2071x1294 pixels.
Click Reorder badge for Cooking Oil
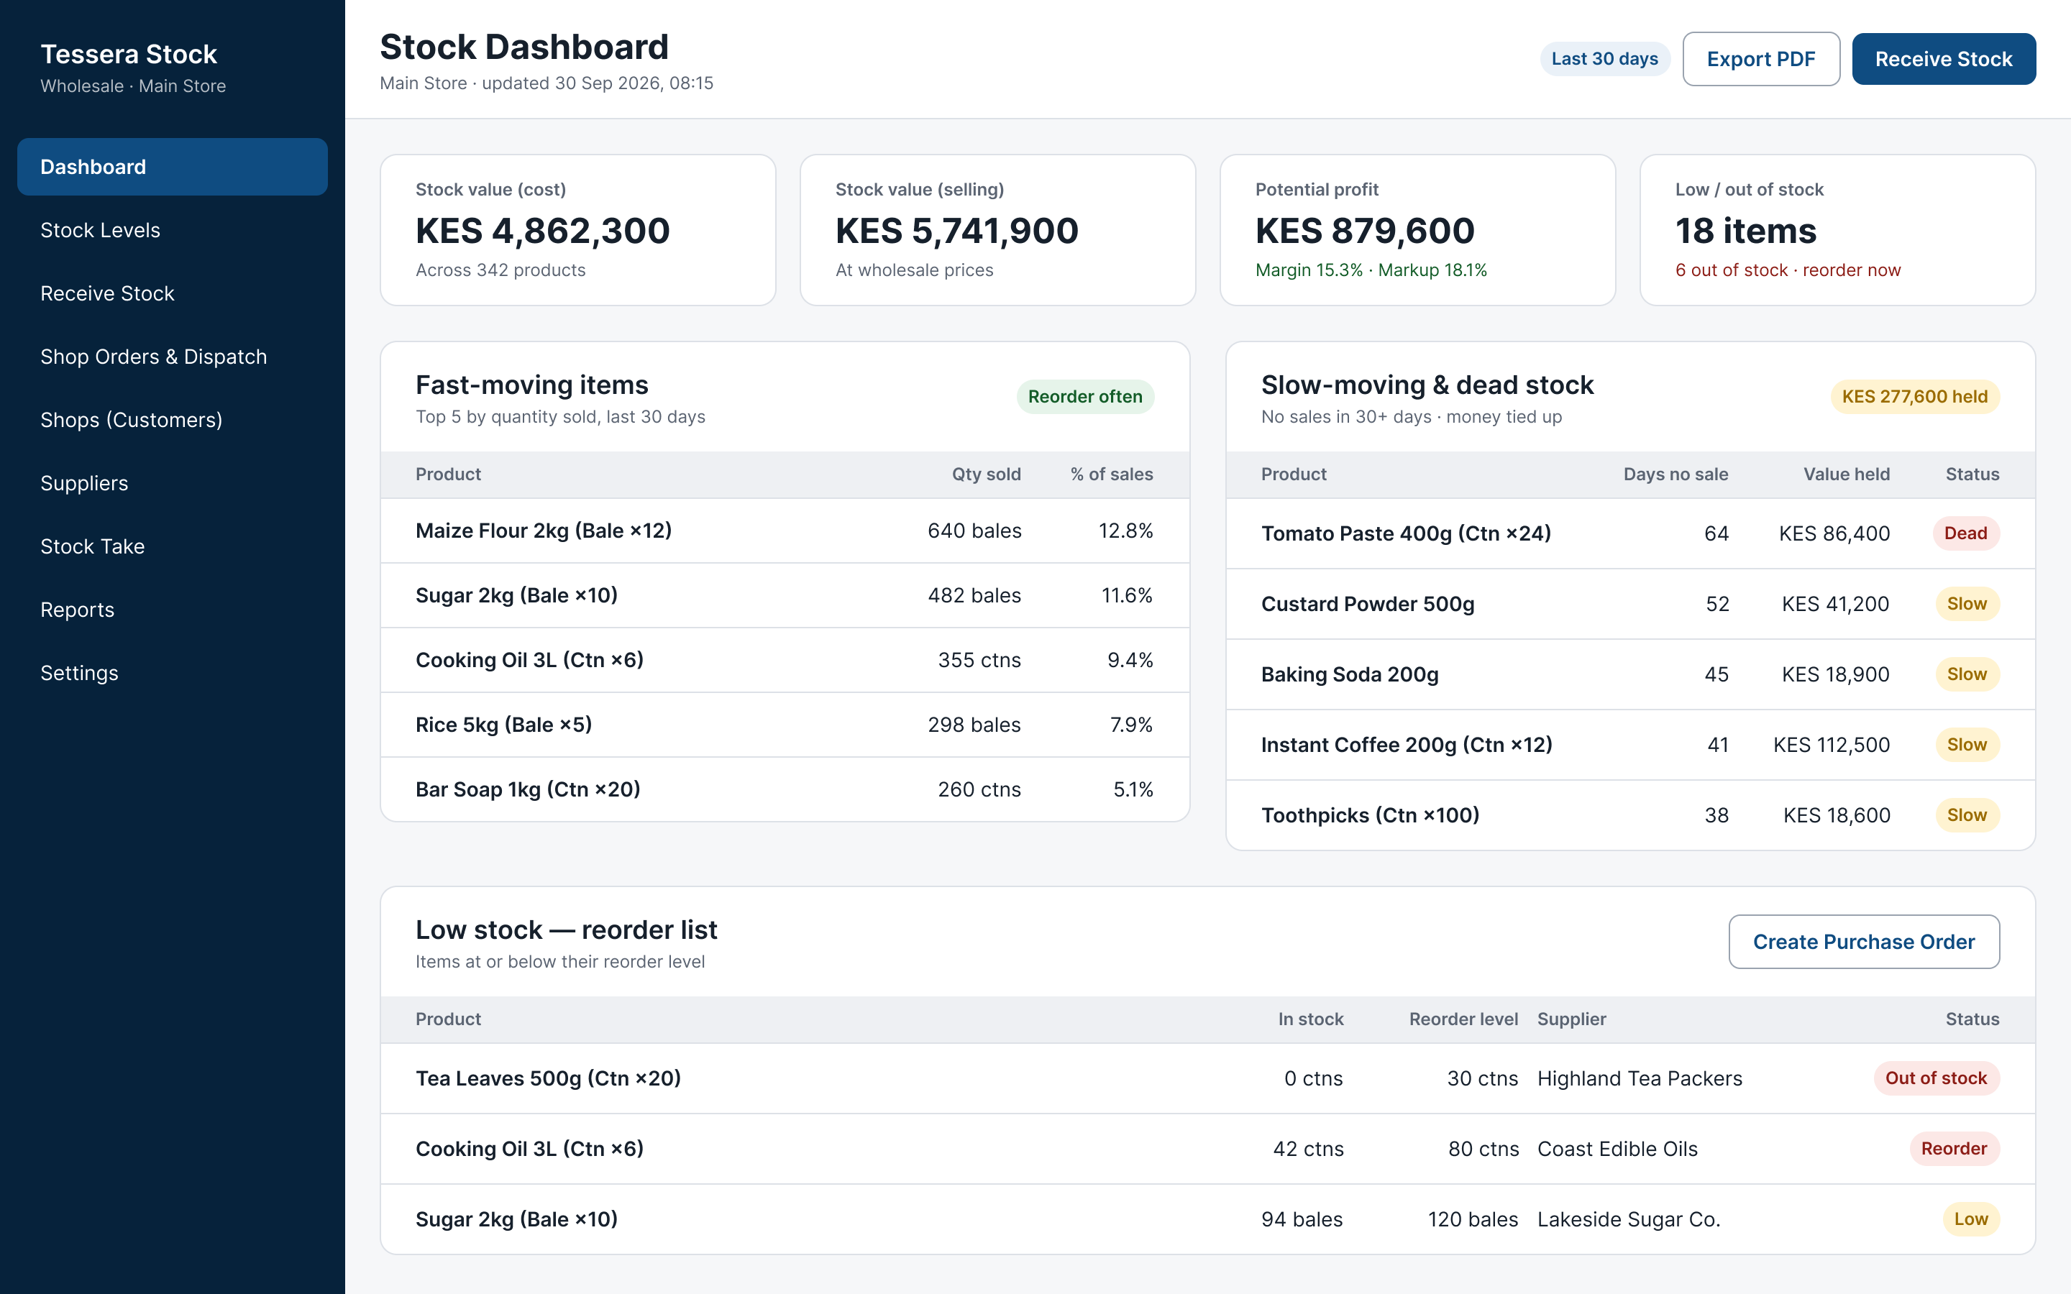pyautogui.click(x=1954, y=1149)
